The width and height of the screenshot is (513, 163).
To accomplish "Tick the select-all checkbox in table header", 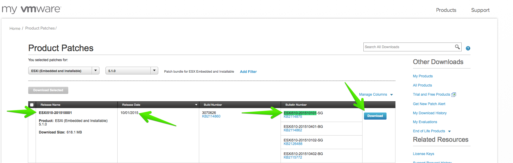I will [32, 105].
